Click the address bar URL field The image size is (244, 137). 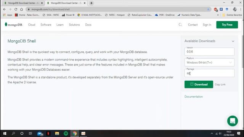(x=118, y=9)
